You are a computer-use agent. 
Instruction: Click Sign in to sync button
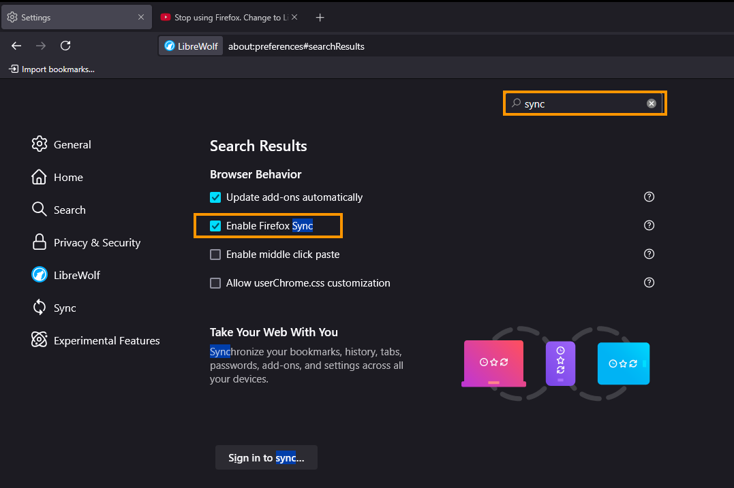[266, 457]
